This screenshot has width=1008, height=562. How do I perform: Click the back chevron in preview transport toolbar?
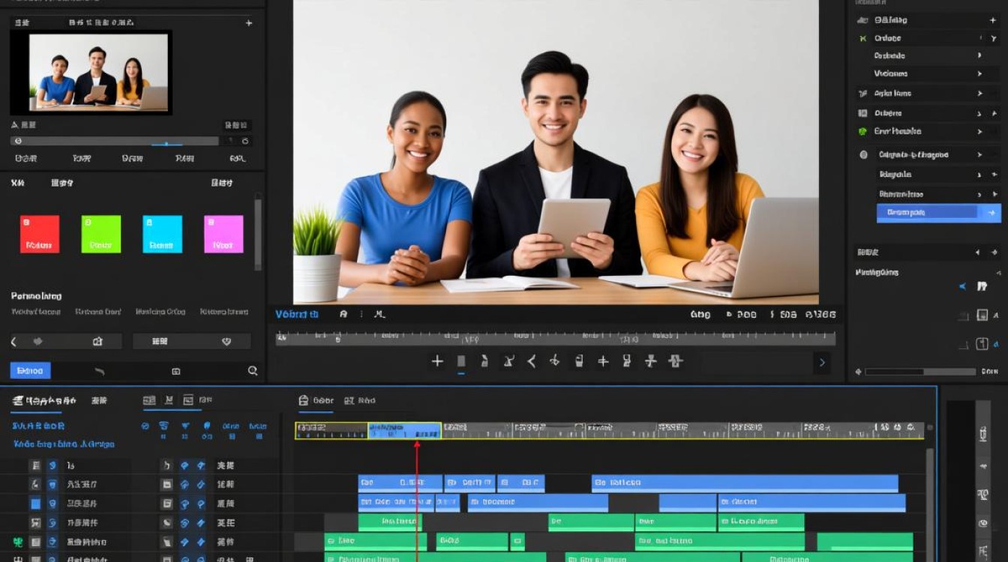531,361
